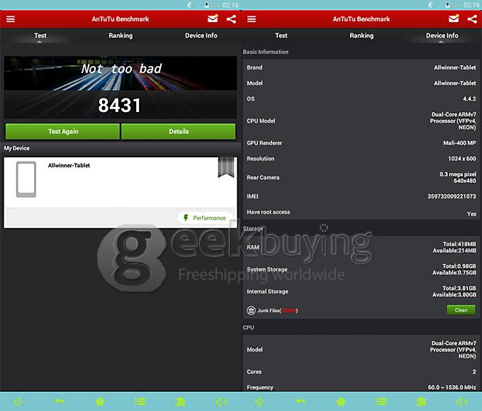Tap the Have root access row
This screenshot has width=482, height=411.
pos(361,212)
